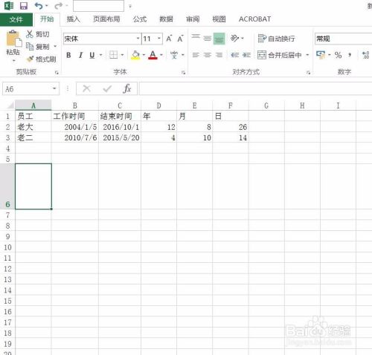Click the formula bar input field

(x=255, y=88)
